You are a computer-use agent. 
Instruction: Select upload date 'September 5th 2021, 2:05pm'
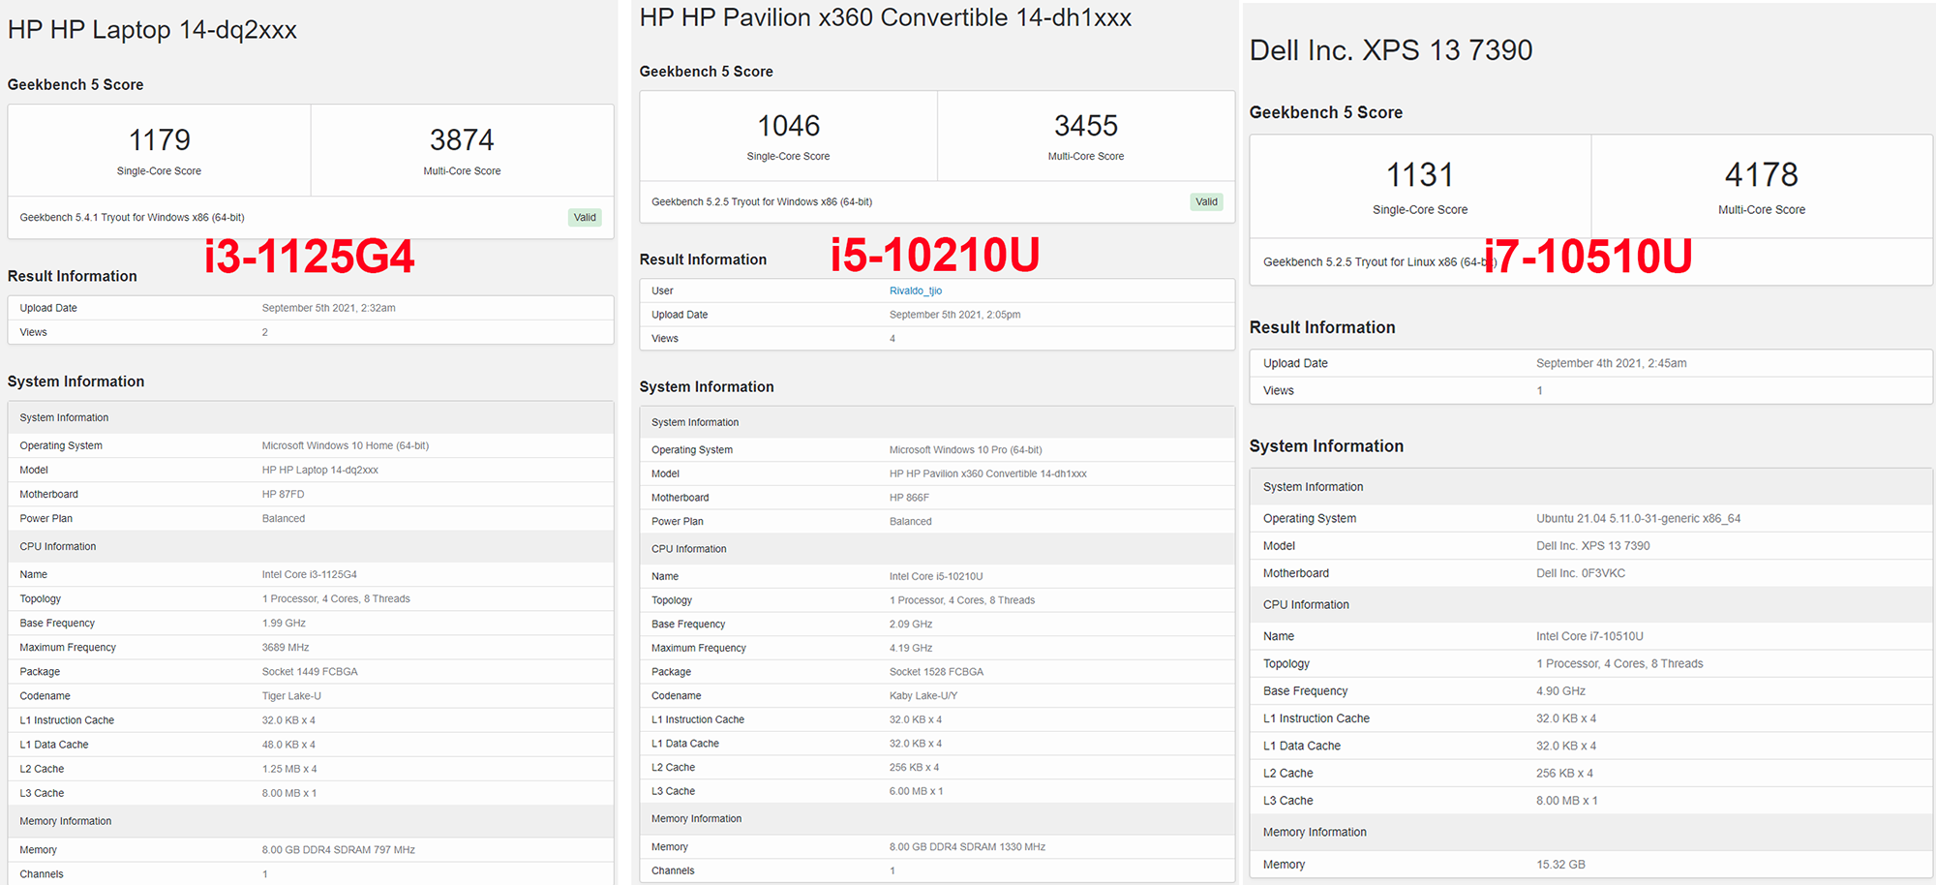click(x=954, y=315)
